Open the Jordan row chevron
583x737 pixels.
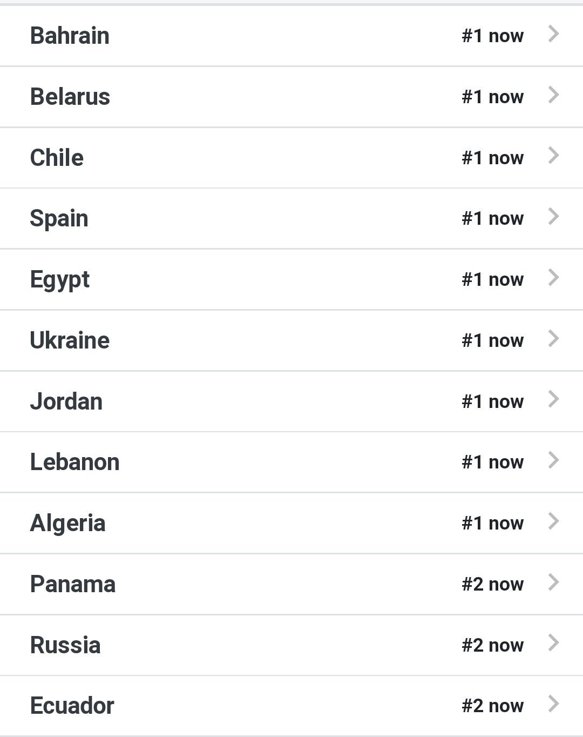click(x=553, y=399)
